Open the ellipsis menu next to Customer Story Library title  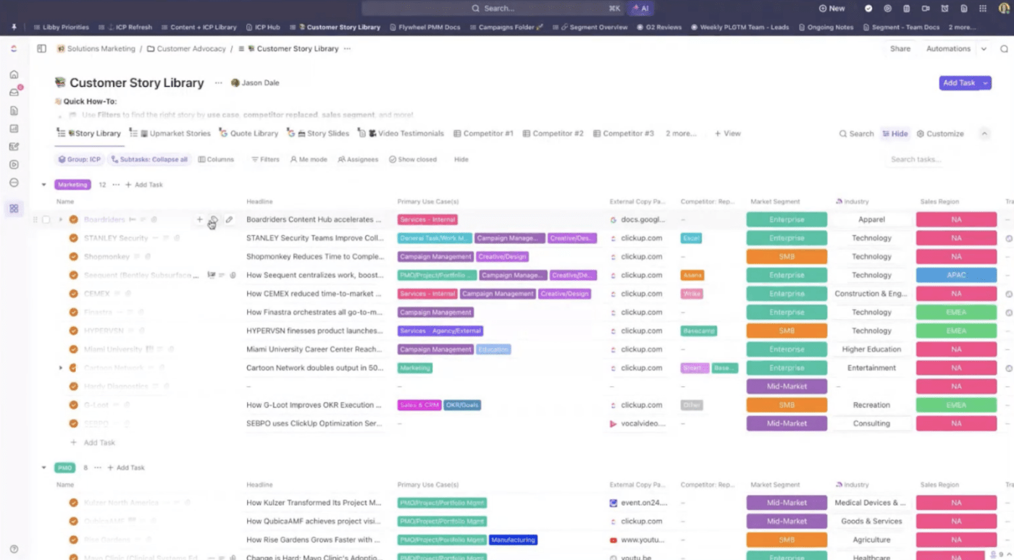[218, 83]
